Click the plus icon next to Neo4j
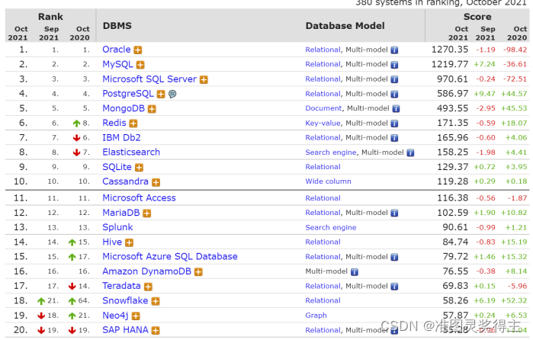 point(136,316)
